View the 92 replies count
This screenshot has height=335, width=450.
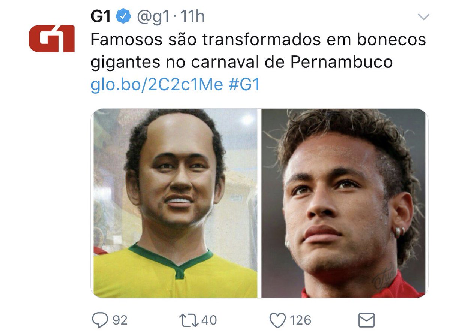pos(120,321)
